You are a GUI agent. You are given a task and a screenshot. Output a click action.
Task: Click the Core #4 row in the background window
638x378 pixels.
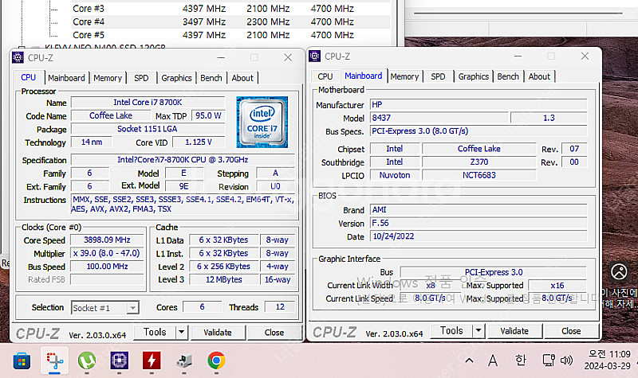click(x=230, y=22)
